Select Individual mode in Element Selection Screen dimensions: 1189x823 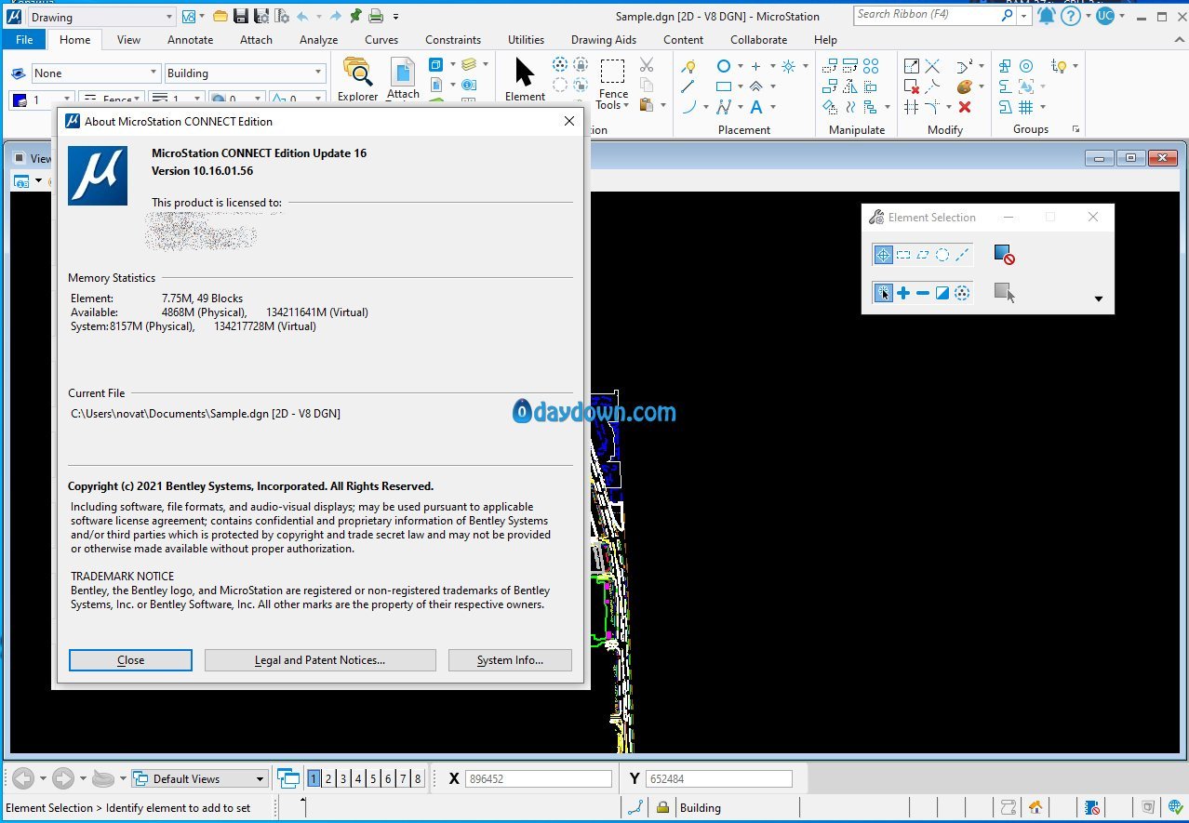point(883,255)
